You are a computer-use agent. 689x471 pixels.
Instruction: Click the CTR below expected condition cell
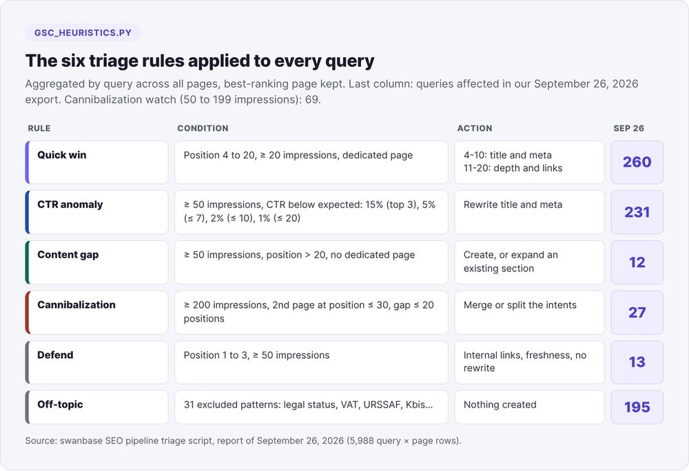311,212
